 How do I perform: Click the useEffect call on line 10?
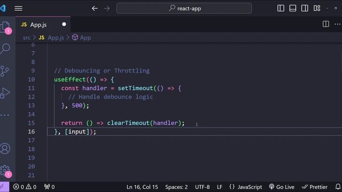tap(70, 79)
